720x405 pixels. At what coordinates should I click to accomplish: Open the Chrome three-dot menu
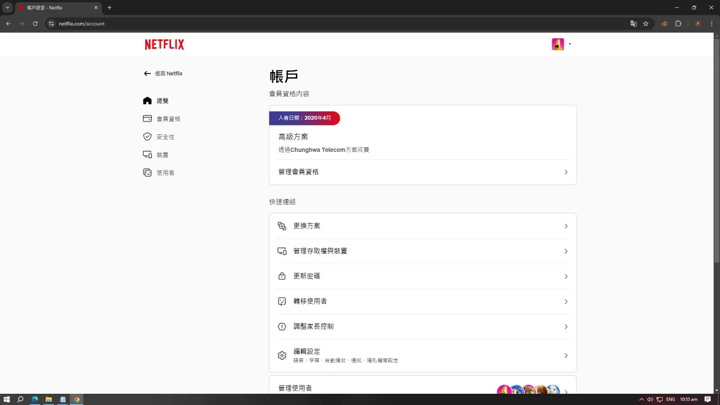(x=712, y=24)
